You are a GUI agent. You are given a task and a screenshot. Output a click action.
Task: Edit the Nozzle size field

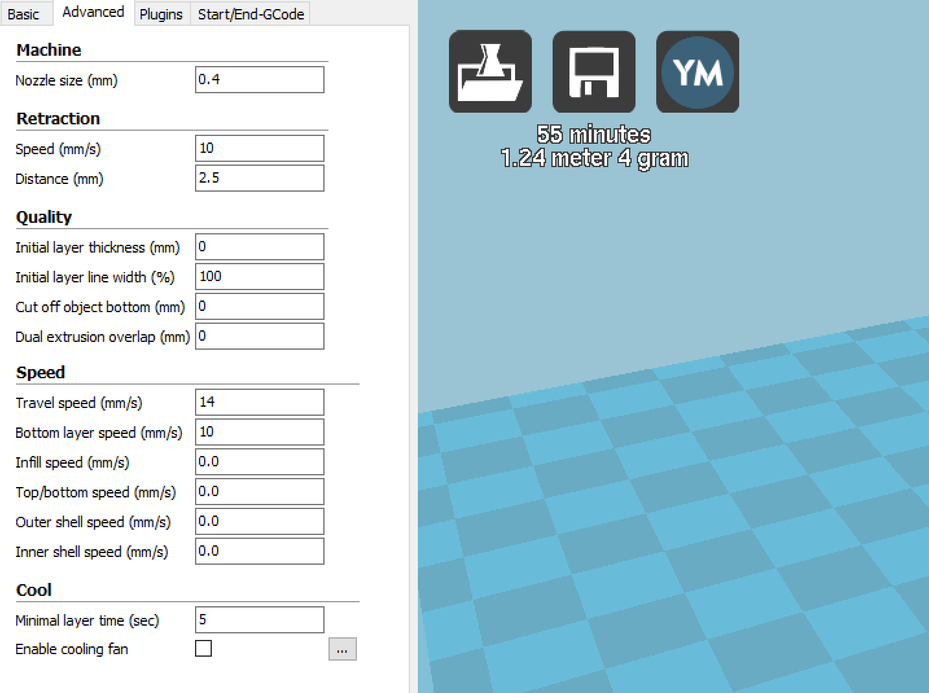(258, 79)
